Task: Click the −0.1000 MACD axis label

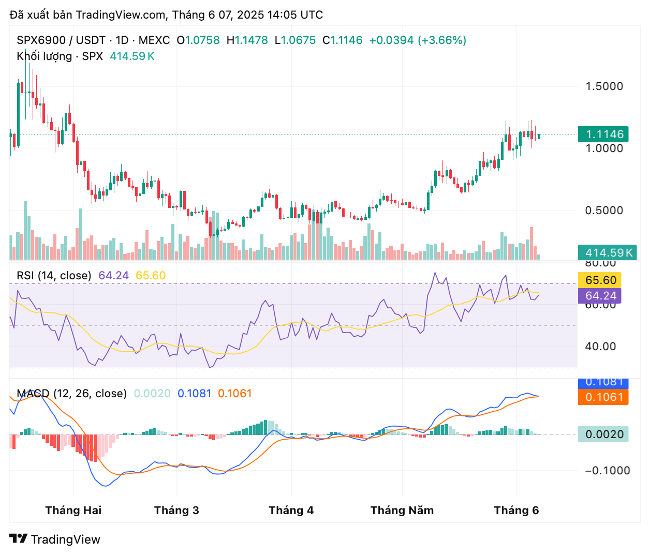Action: 607,471
